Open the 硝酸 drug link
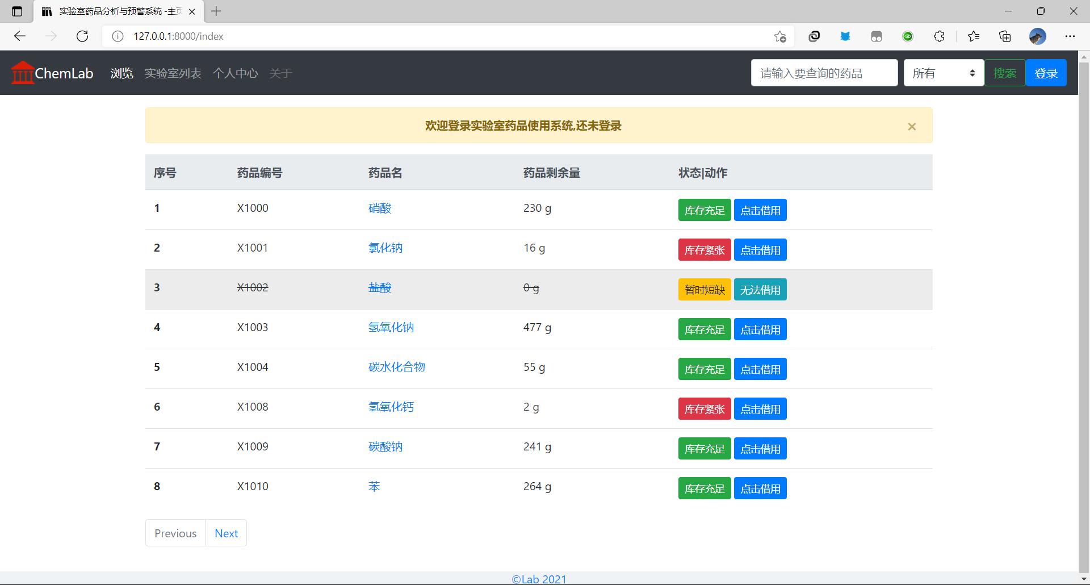Viewport: 1090px width, 585px height. coord(380,208)
